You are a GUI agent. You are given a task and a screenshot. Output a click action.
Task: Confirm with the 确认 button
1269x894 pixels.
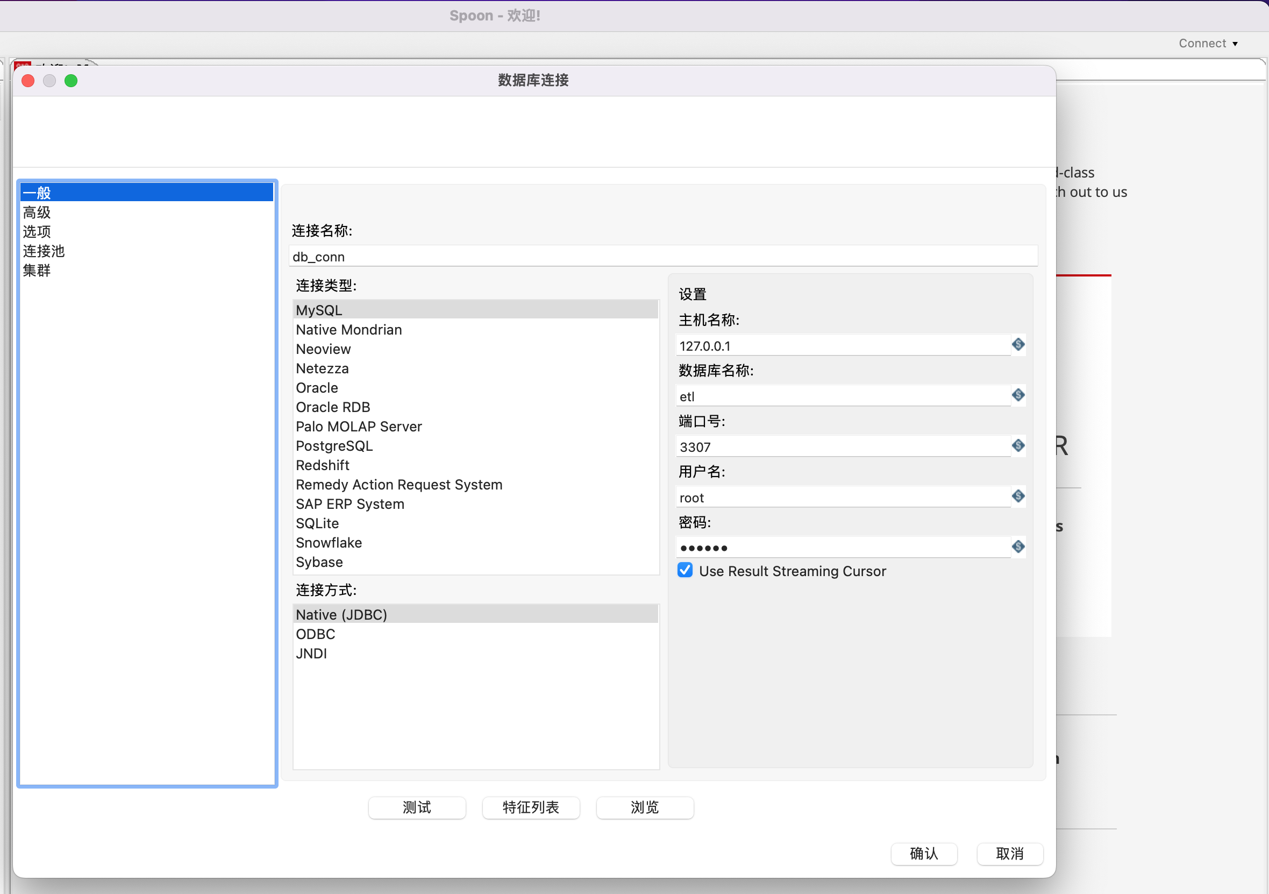924,854
